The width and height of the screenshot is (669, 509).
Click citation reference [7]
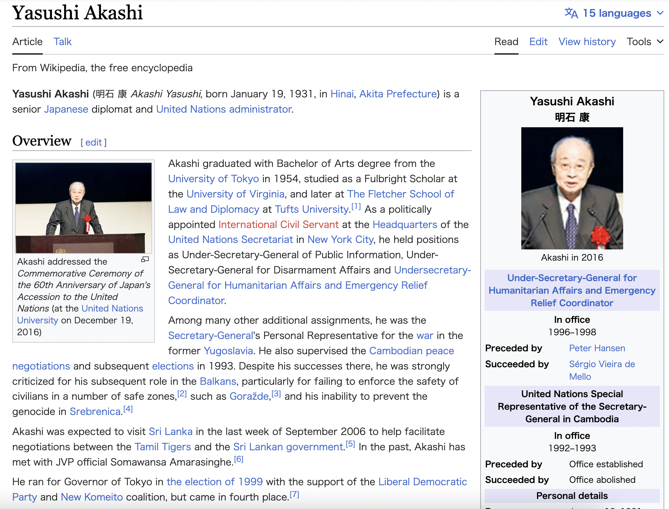pyautogui.click(x=294, y=494)
